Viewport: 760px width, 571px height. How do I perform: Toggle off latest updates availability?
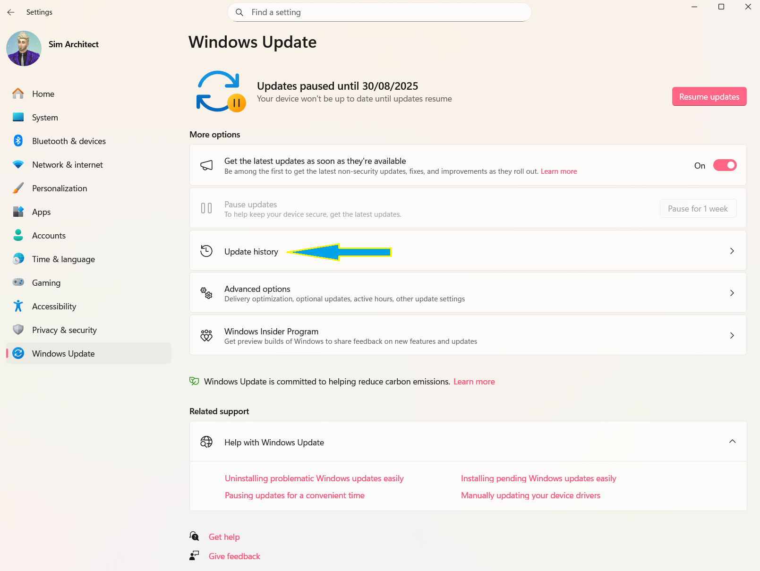click(725, 165)
